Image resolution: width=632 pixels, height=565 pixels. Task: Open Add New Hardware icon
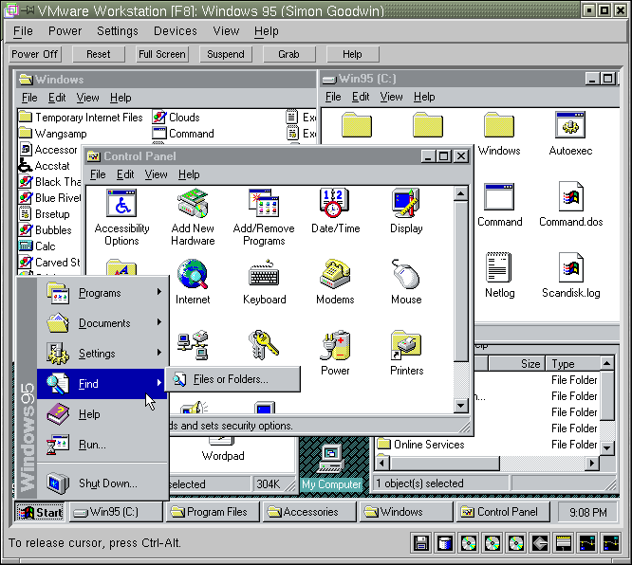click(193, 217)
